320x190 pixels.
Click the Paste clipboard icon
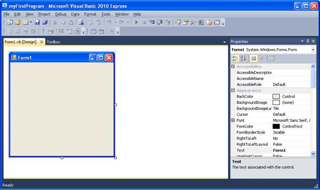(71, 23)
